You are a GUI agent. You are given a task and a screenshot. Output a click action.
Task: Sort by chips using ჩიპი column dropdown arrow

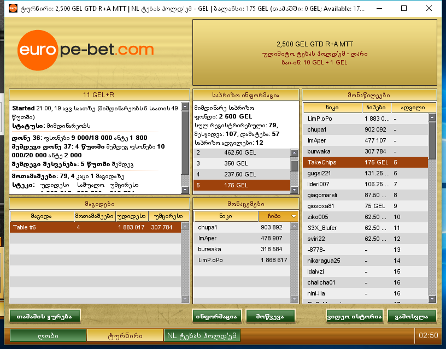point(294,216)
